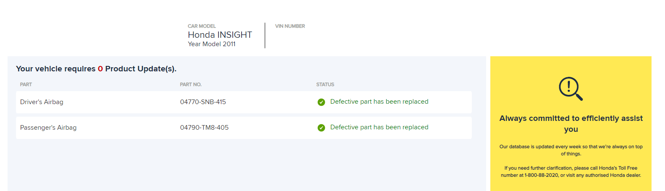Click the magnifying glass alert icon

(x=571, y=89)
